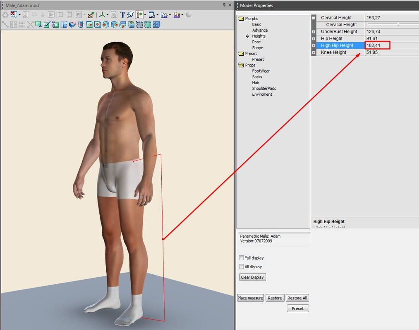The height and width of the screenshot is (330, 419).
Task: Click the checkered pattern export icon with green arrow
Action: coord(91,15)
